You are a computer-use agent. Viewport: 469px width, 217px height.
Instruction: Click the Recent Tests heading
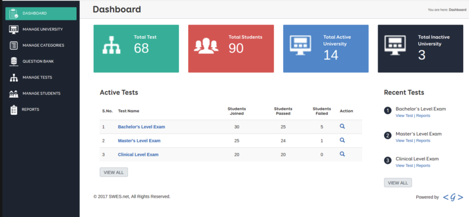coord(404,92)
